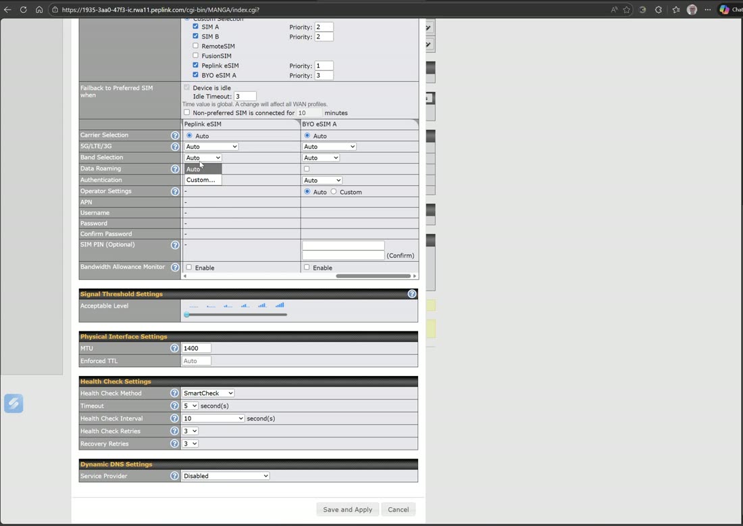Open Authentication dropdown for BYO eSIM A

tap(322, 181)
